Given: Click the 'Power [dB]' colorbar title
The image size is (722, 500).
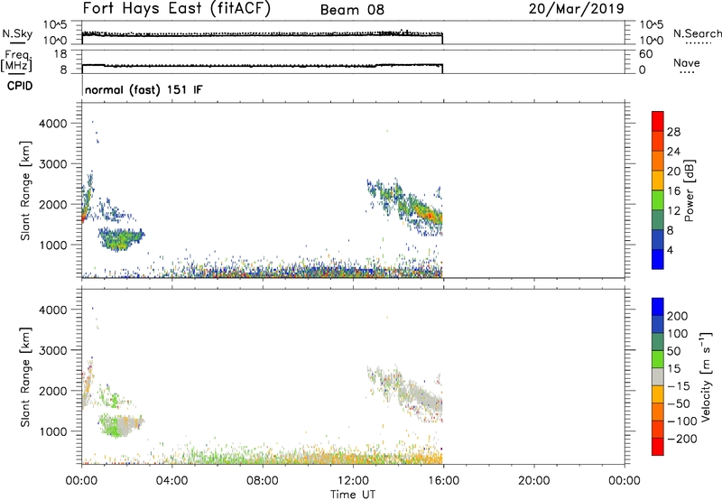Looking at the screenshot, I should coord(689,190).
